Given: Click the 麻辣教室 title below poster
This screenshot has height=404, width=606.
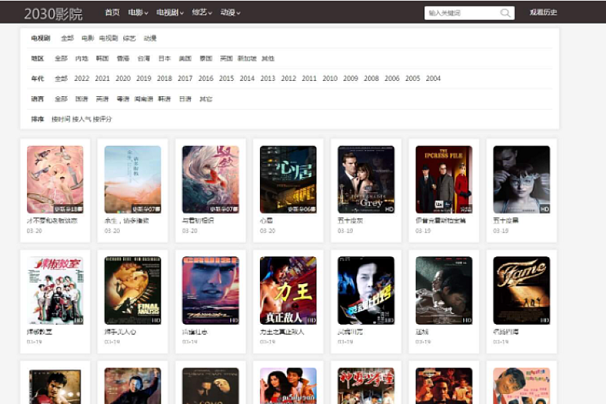Looking at the screenshot, I should [40, 332].
